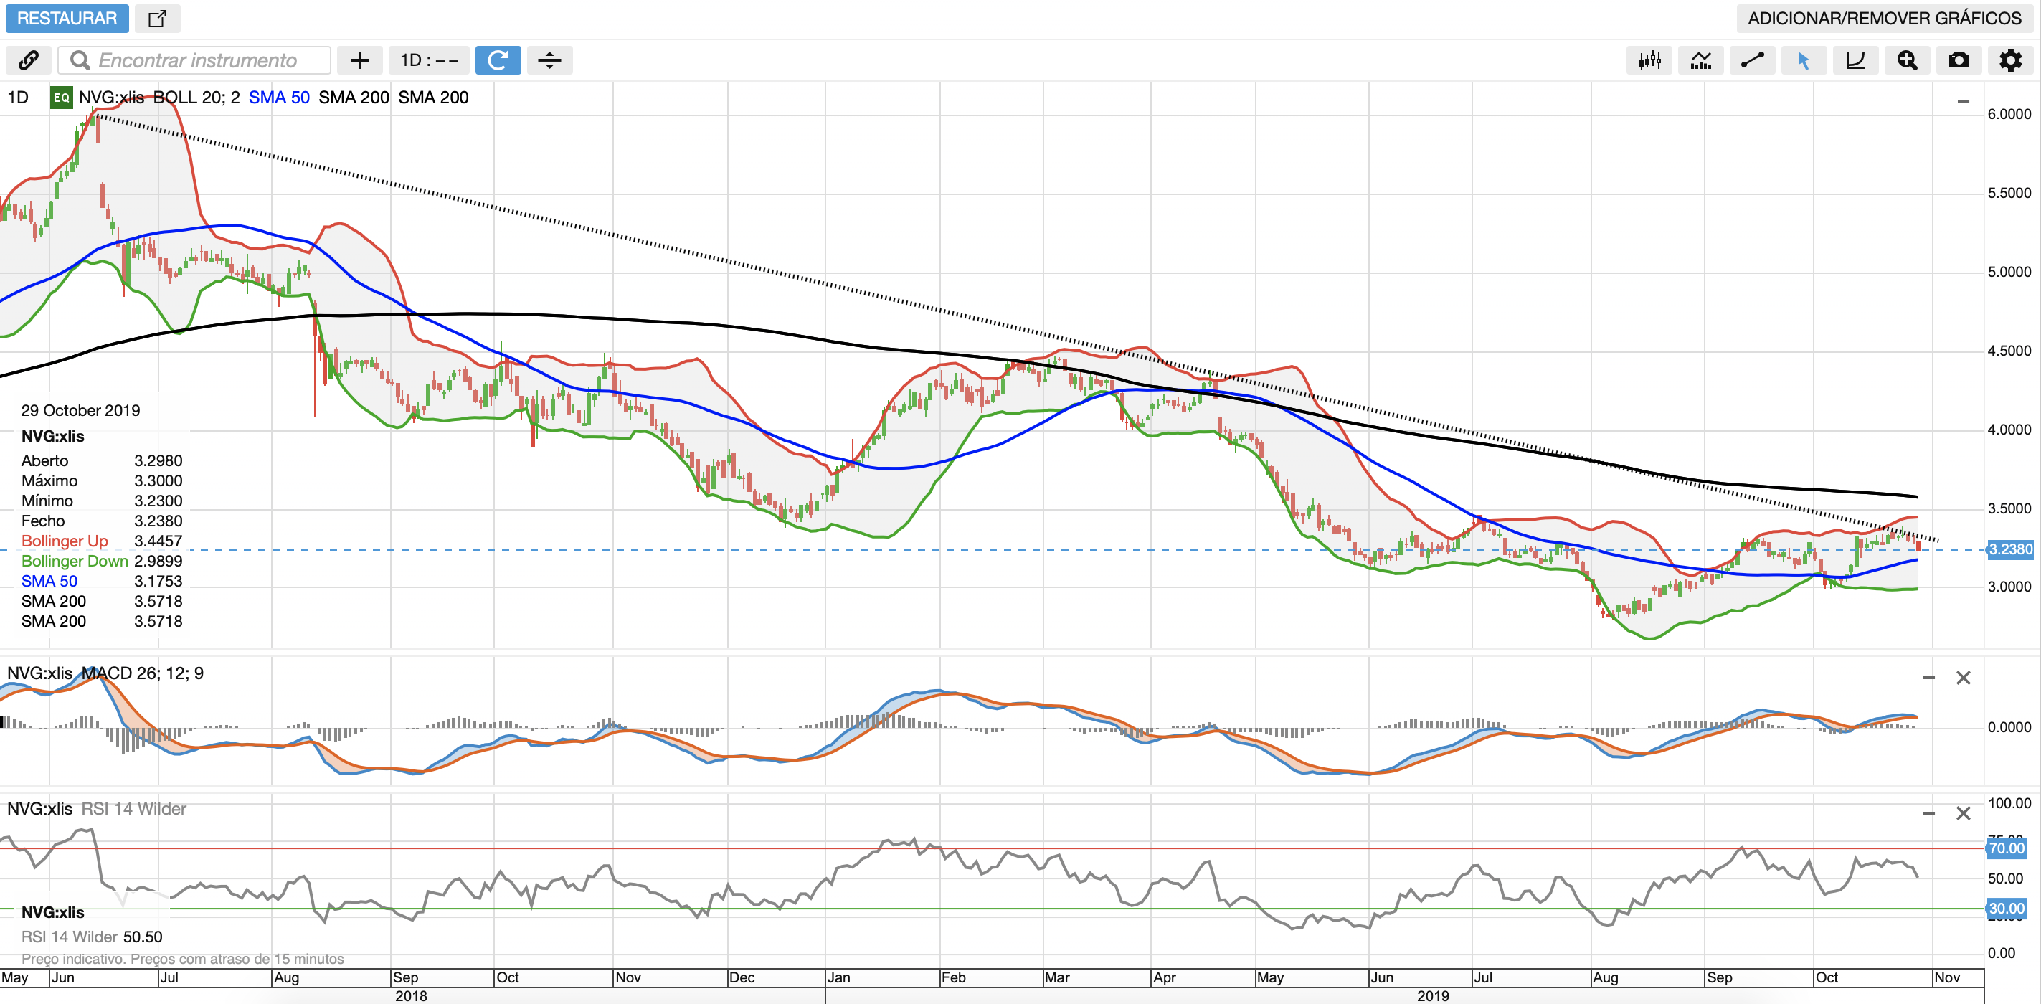2041x1004 pixels.
Task: Toggle the crosshair split-line button
Action: (549, 60)
